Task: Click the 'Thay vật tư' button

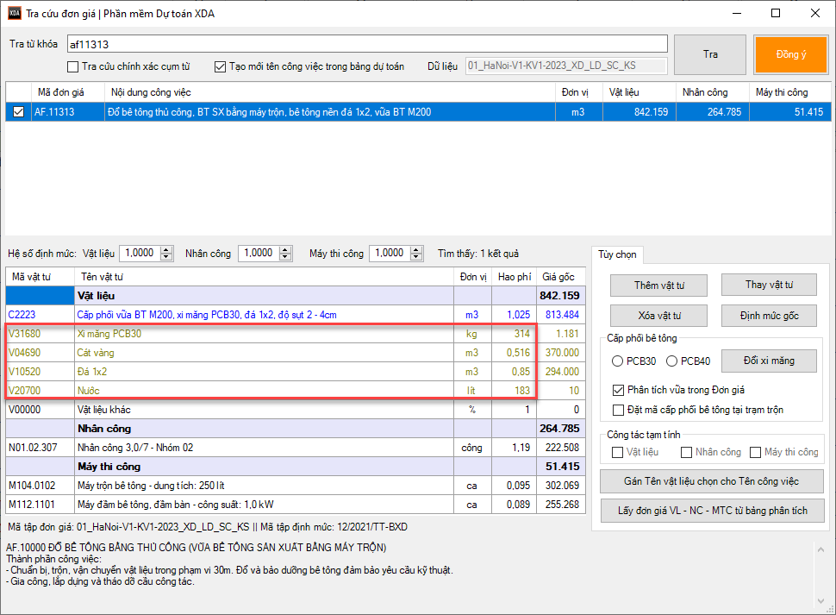Action: point(769,285)
